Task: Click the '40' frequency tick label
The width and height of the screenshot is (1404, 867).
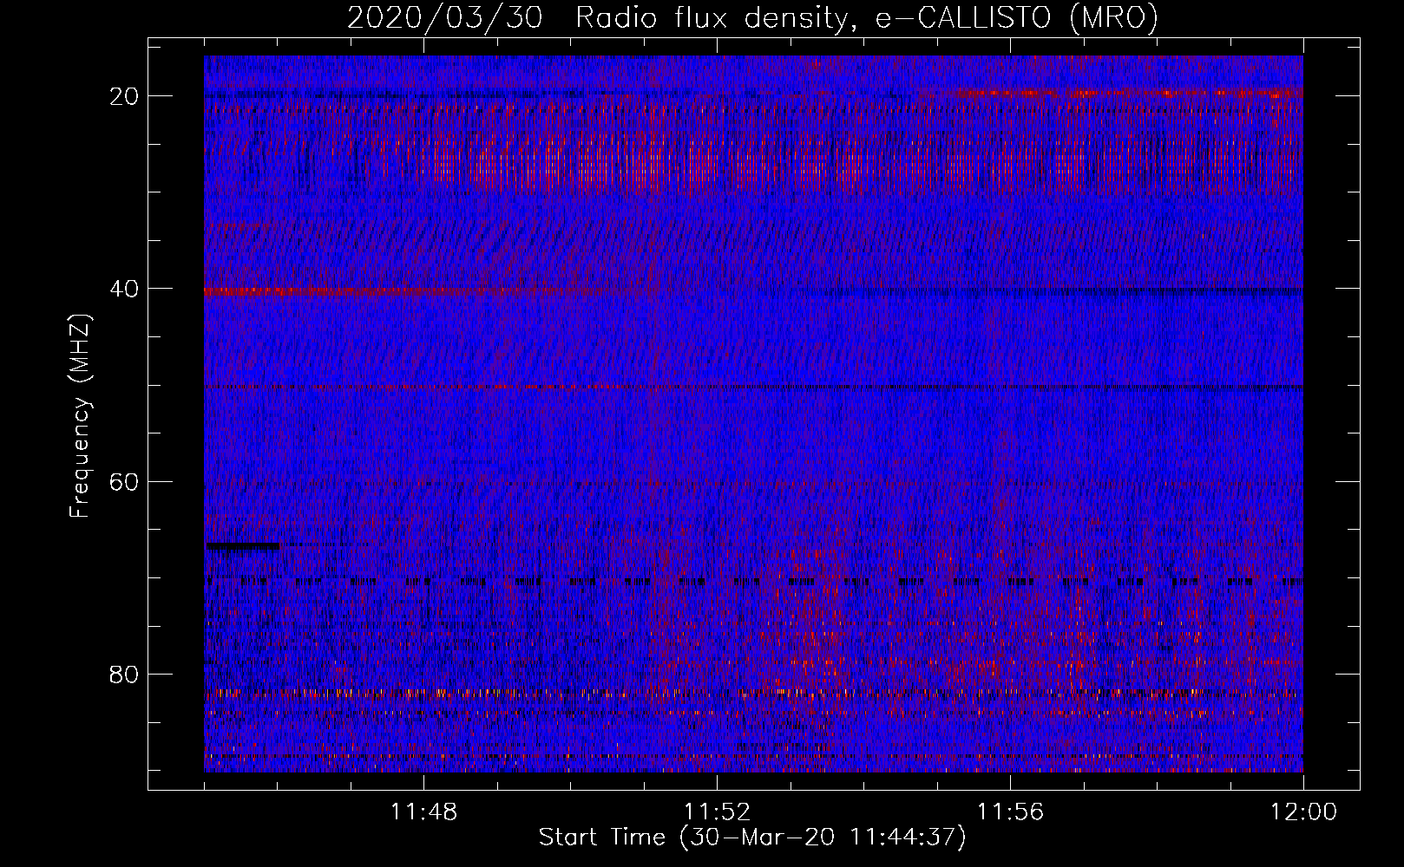Action: point(125,289)
